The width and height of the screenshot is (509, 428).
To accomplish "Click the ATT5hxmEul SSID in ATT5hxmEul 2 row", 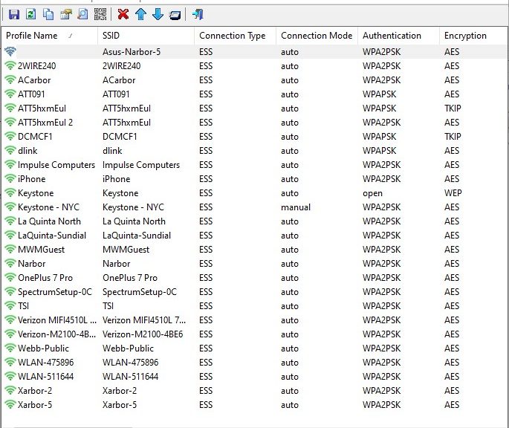I will 126,123.
